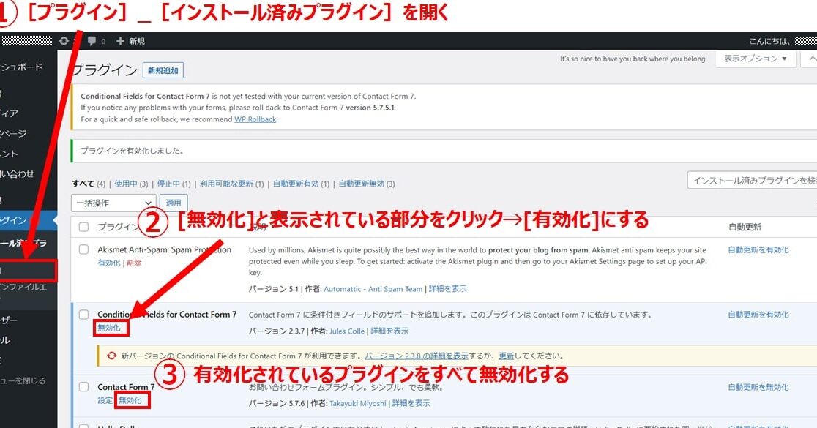Click 有効化 link under Akismet
Viewport: 817px width, 428px height.
tap(109, 263)
